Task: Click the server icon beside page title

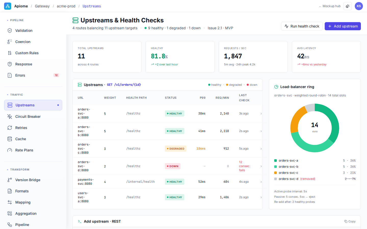Action: 75,20
